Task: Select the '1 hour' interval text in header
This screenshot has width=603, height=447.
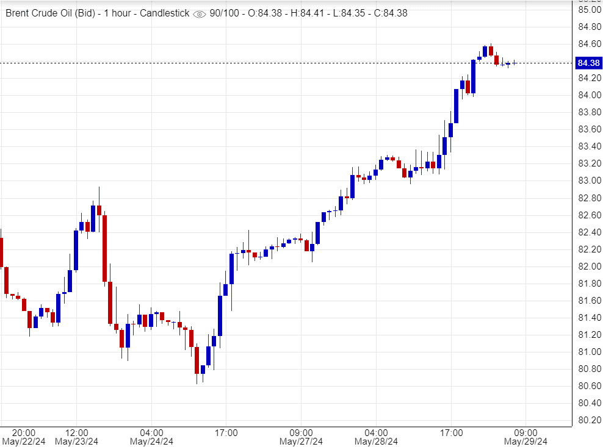Action: click(x=114, y=13)
